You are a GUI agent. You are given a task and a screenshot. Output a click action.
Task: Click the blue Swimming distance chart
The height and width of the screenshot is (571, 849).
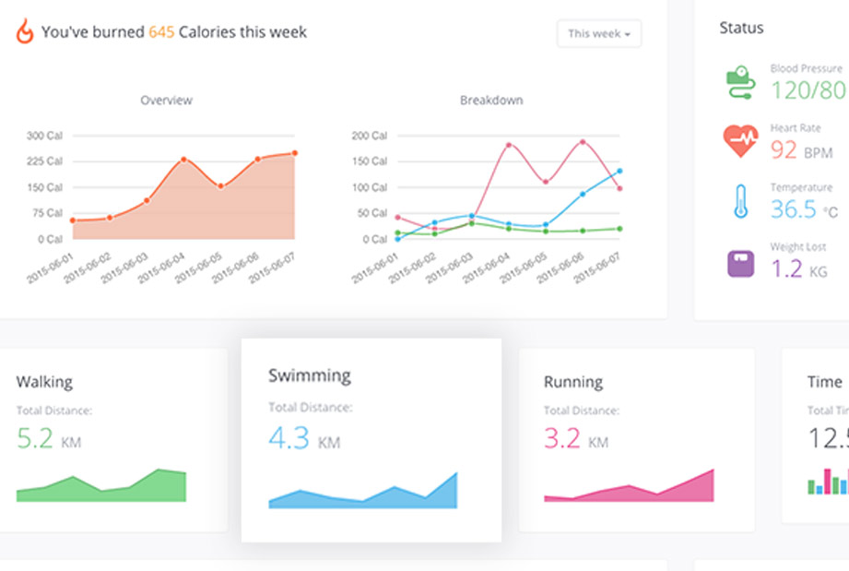coord(363,490)
